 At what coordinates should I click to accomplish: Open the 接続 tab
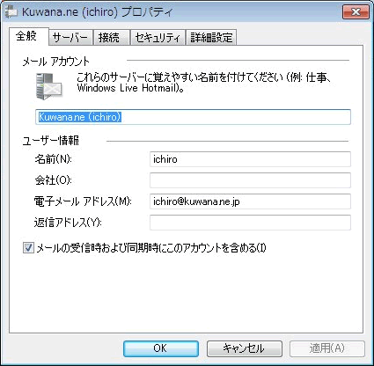[x=112, y=38]
